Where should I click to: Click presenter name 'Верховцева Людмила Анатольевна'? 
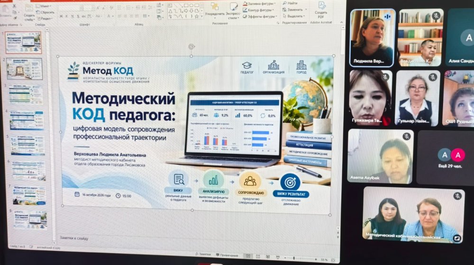click(x=110, y=155)
